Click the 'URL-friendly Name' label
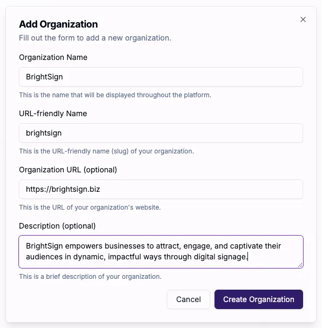This screenshot has height=328, width=322. click(53, 113)
